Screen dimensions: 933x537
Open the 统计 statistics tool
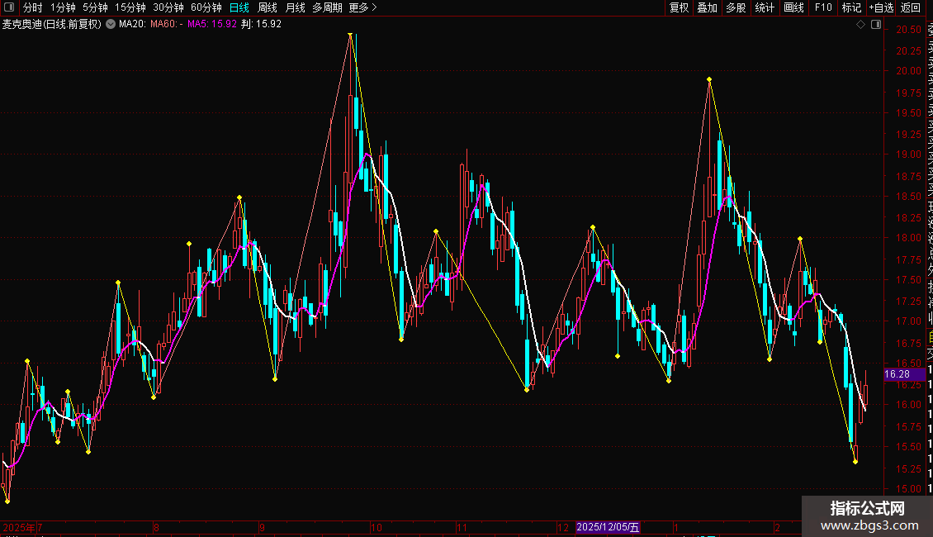point(765,7)
